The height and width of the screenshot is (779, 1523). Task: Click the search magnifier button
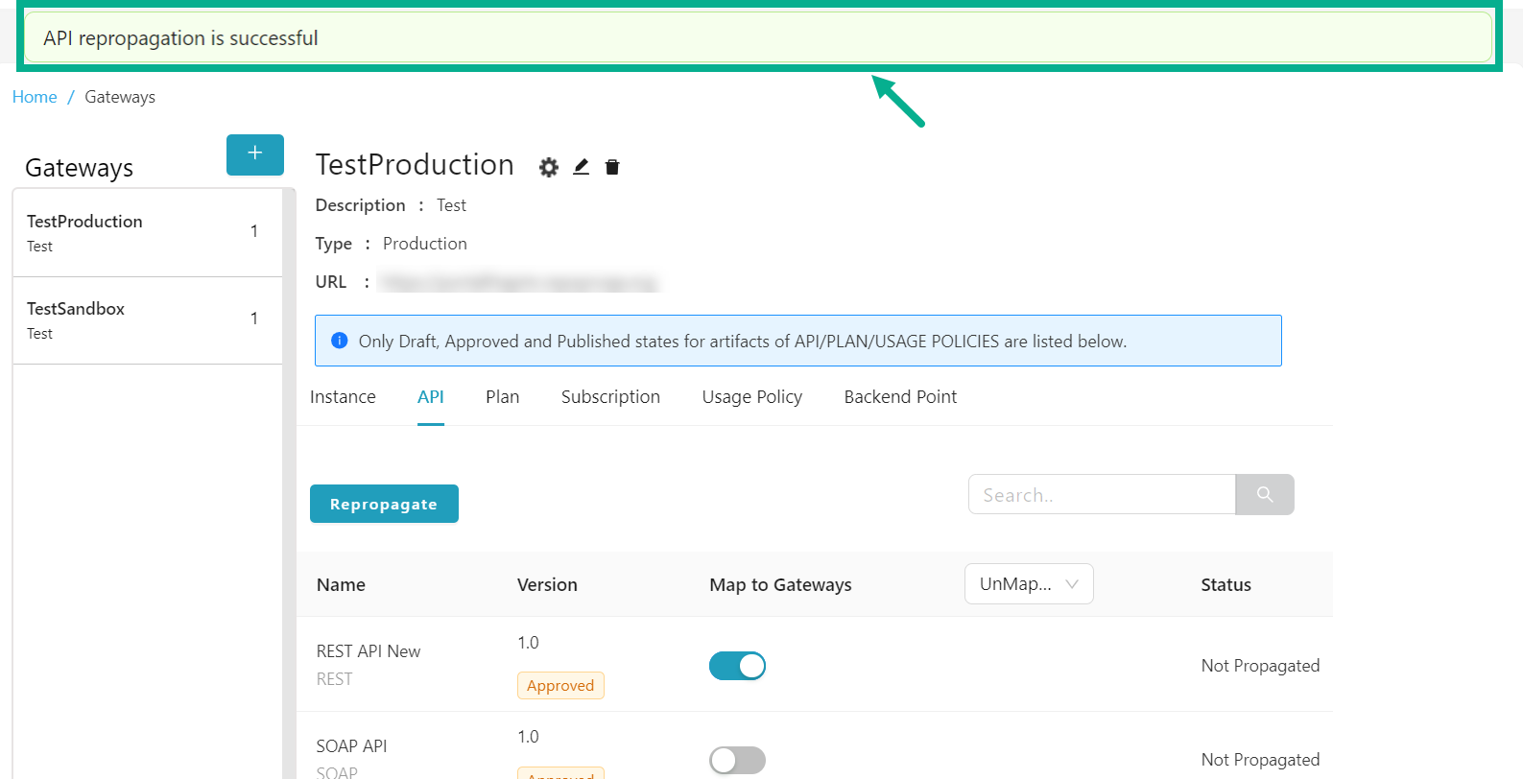pyautogui.click(x=1264, y=494)
